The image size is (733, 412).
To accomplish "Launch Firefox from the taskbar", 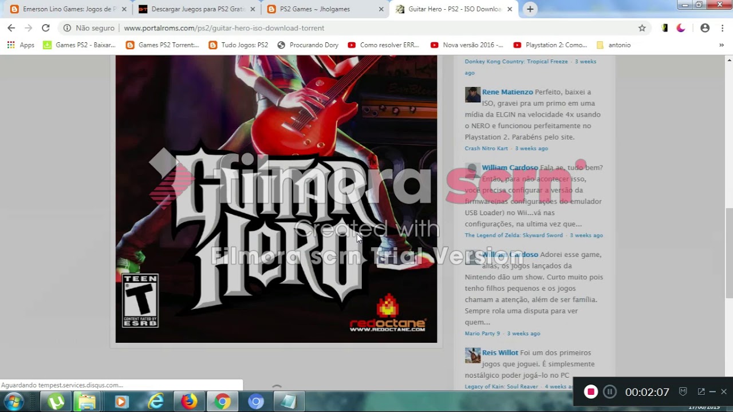I will [x=188, y=402].
